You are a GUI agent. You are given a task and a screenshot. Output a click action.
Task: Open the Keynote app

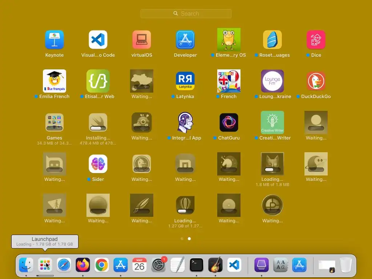54,40
